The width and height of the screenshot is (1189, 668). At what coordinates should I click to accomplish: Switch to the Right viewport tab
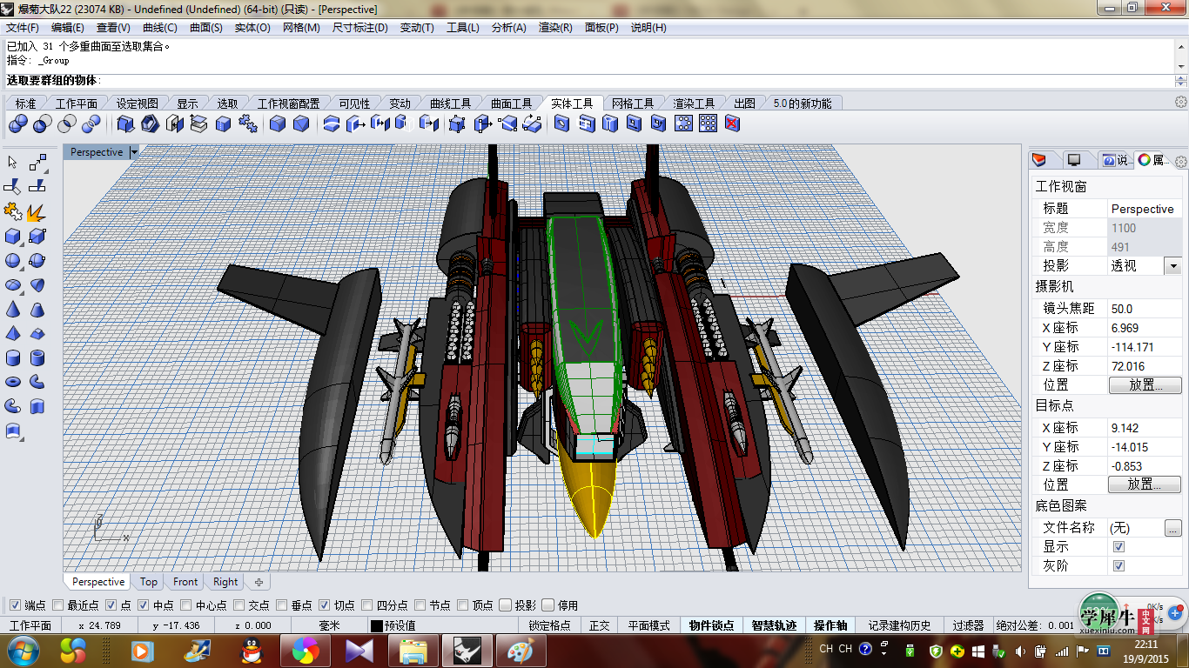pos(225,582)
